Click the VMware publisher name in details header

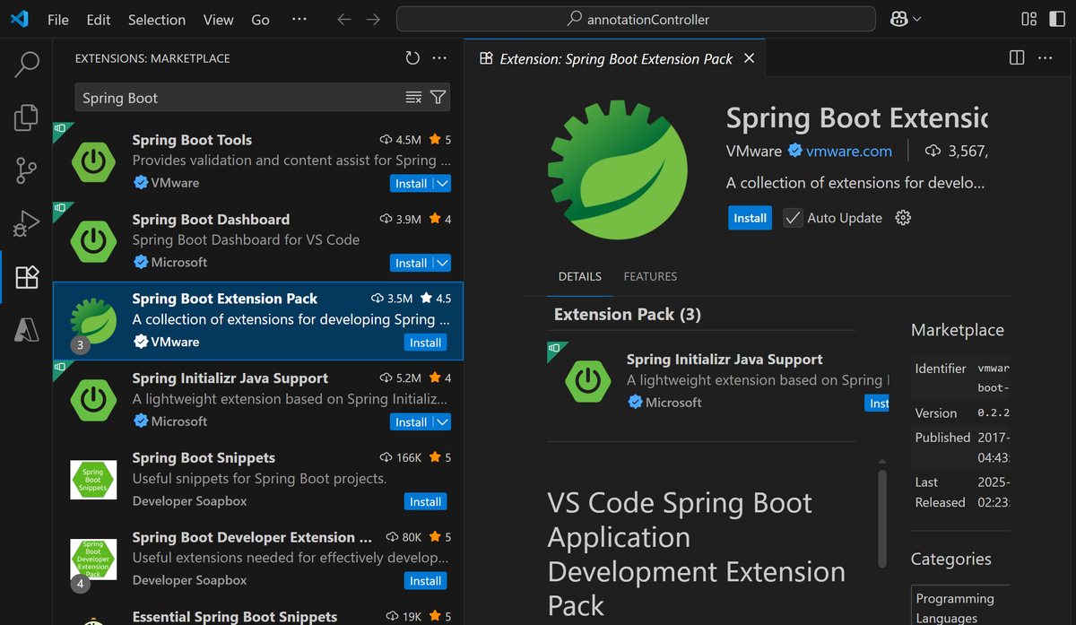pyautogui.click(x=754, y=152)
